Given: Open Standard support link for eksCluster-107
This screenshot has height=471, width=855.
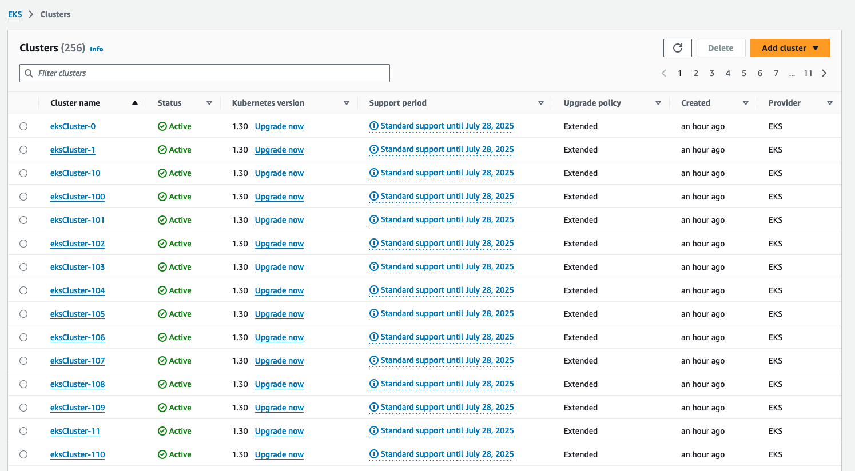Looking at the screenshot, I should point(447,360).
